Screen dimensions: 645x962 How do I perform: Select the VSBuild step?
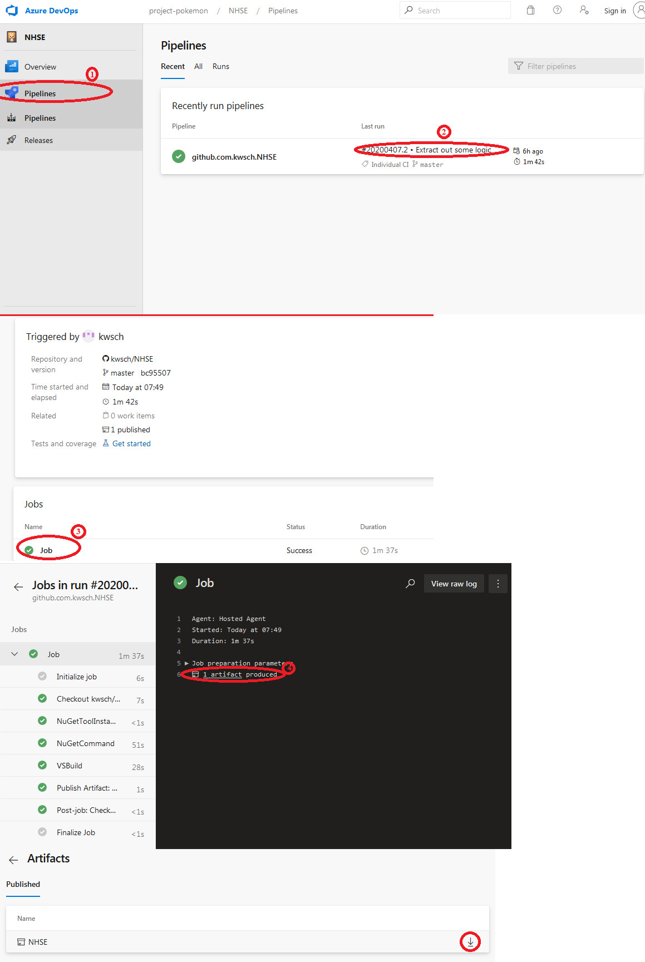77,766
